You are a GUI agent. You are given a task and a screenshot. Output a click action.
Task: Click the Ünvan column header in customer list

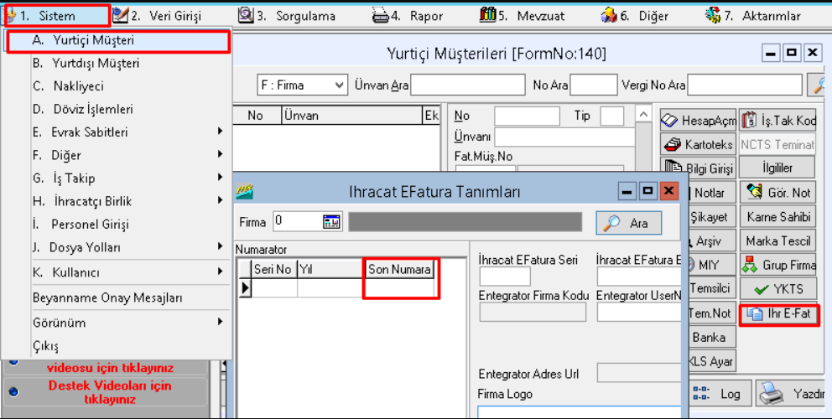351,116
